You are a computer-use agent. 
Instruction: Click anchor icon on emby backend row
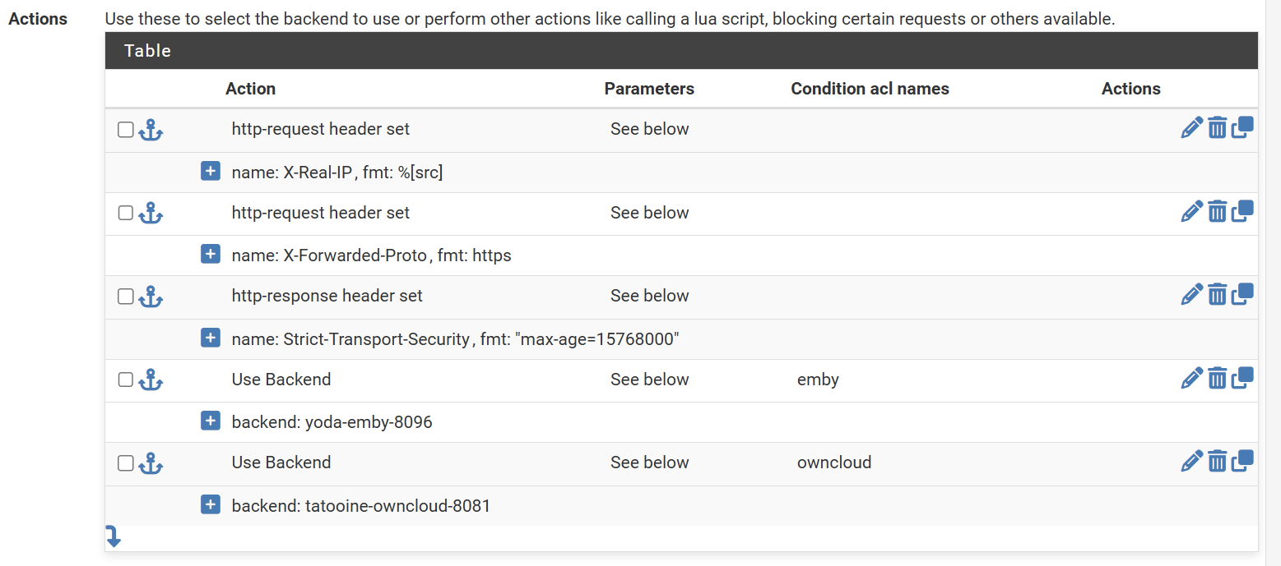151,380
